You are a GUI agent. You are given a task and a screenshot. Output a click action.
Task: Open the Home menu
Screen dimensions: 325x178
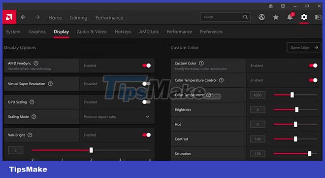[x=55, y=18]
